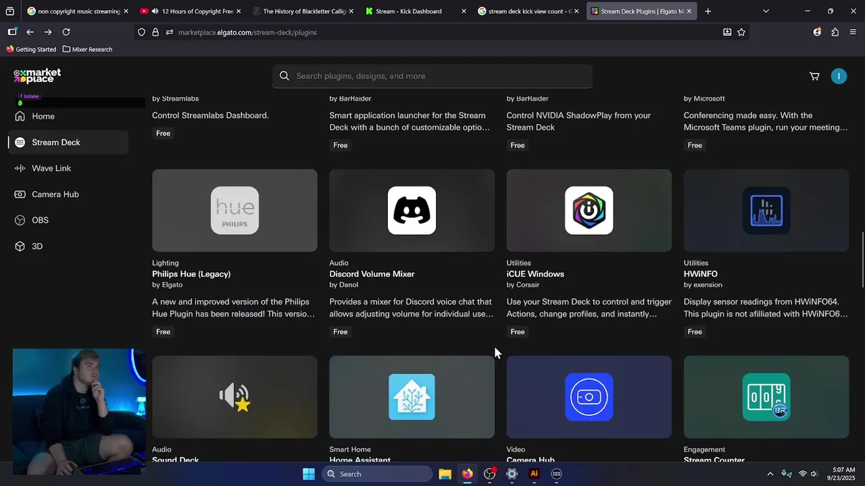
Task: Open a new browser tab
Action: (708, 11)
